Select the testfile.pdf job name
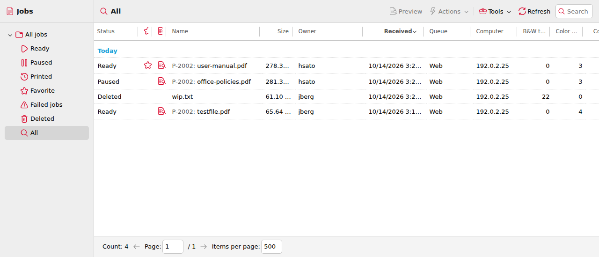This screenshot has width=599, height=257. coord(201,112)
